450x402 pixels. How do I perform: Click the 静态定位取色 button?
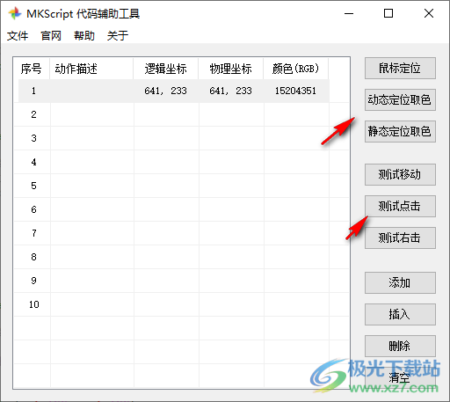pyautogui.click(x=400, y=132)
